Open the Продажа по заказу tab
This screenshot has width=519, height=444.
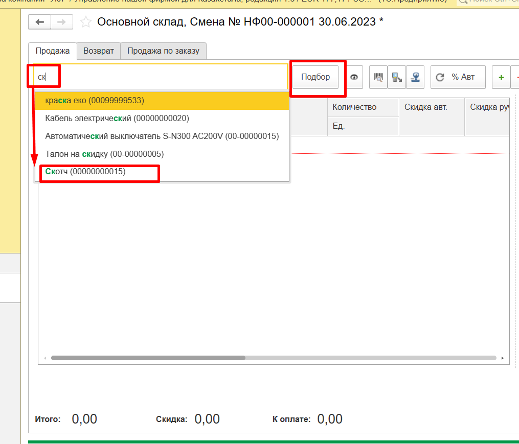[163, 51]
